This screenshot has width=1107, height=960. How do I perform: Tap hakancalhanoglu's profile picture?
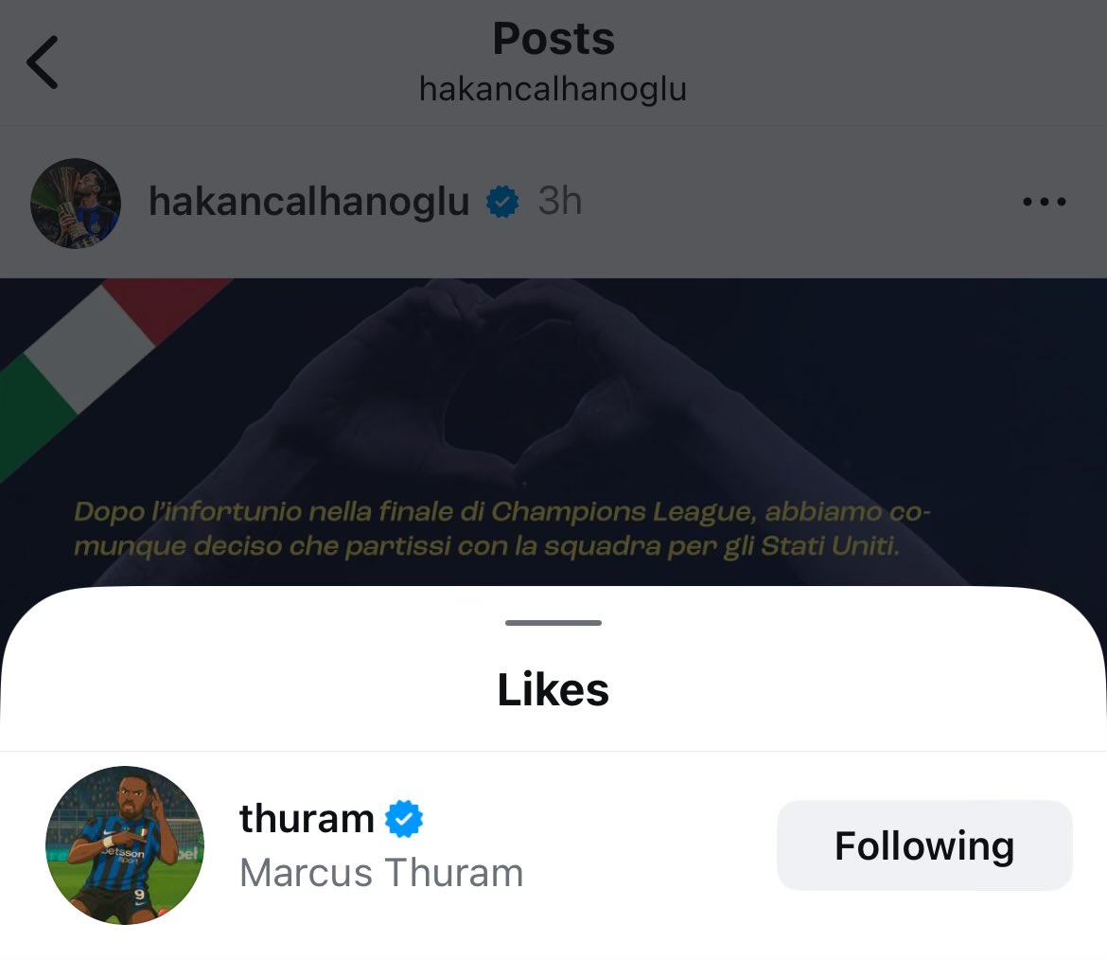[x=76, y=204]
